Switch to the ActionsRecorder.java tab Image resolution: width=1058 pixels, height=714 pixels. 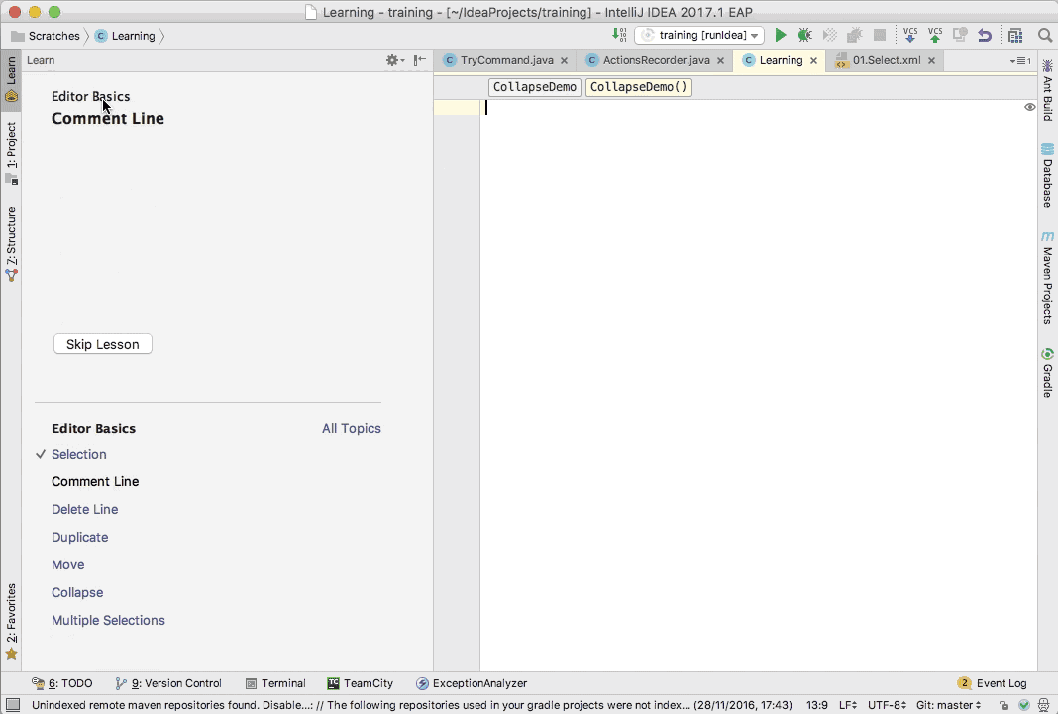(656, 60)
